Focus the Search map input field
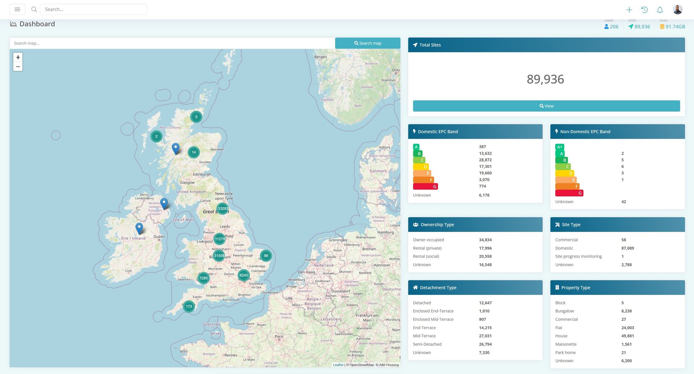This screenshot has width=694, height=374. point(172,43)
